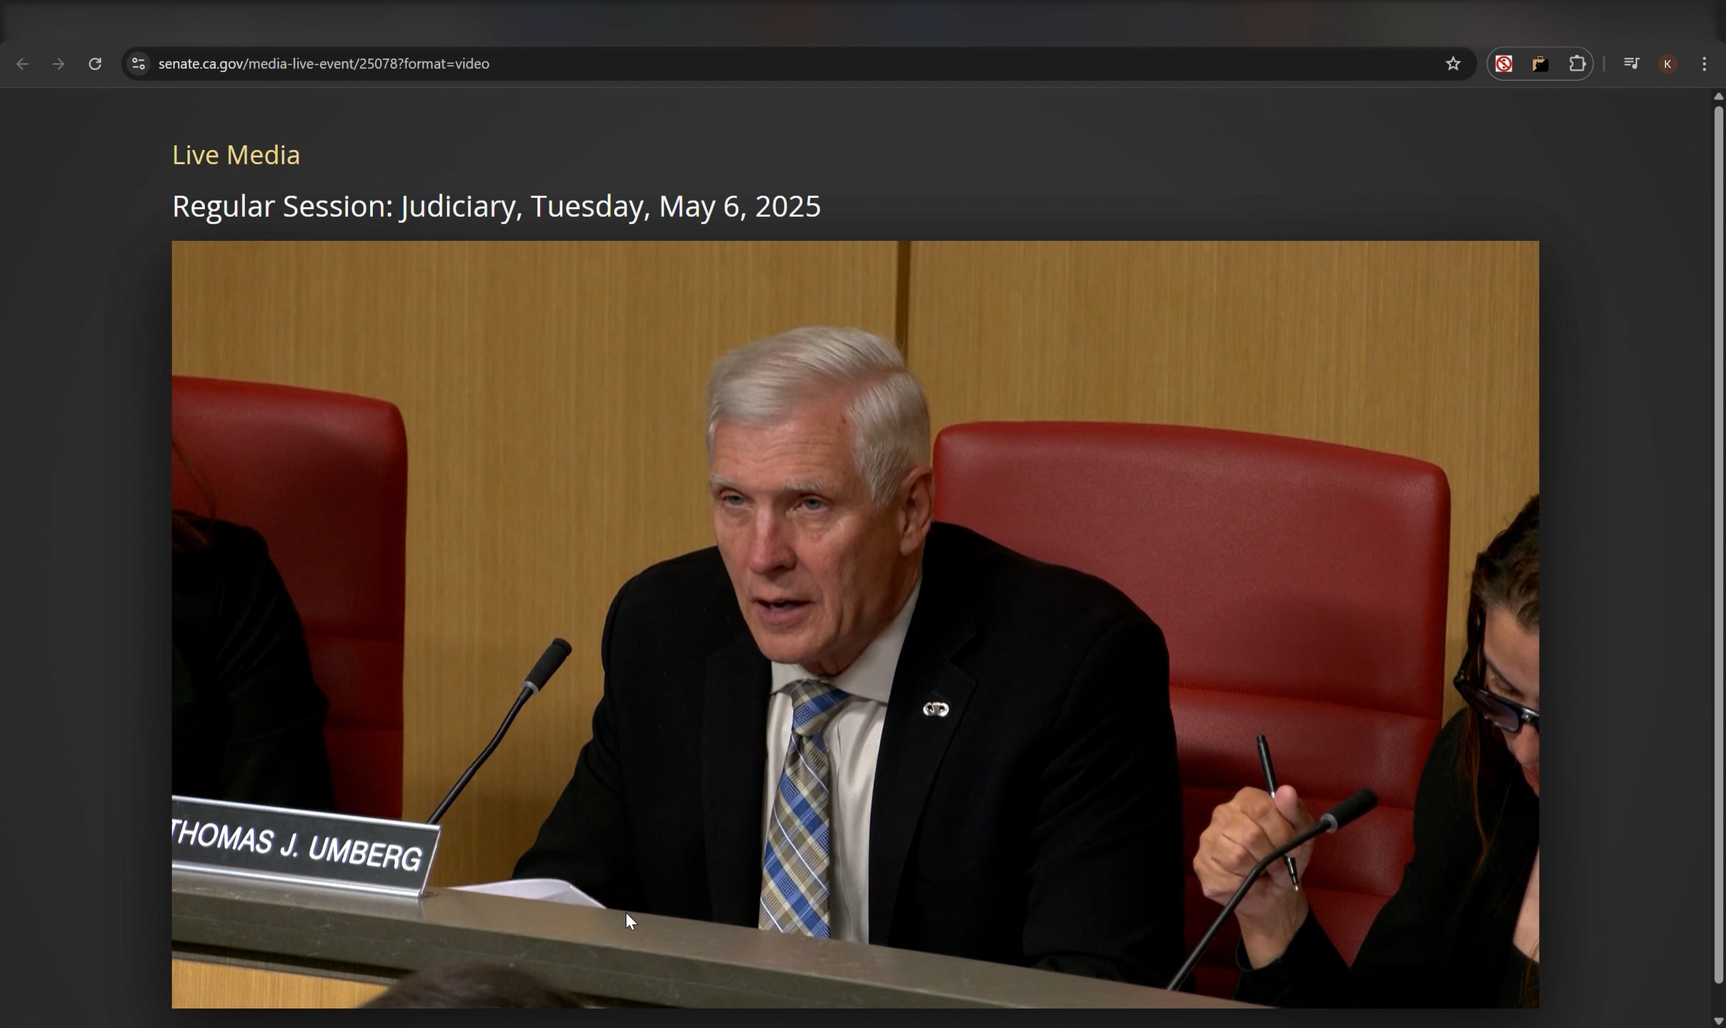Navigate back to the previous page
This screenshot has width=1726, height=1028.
tap(22, 64)
